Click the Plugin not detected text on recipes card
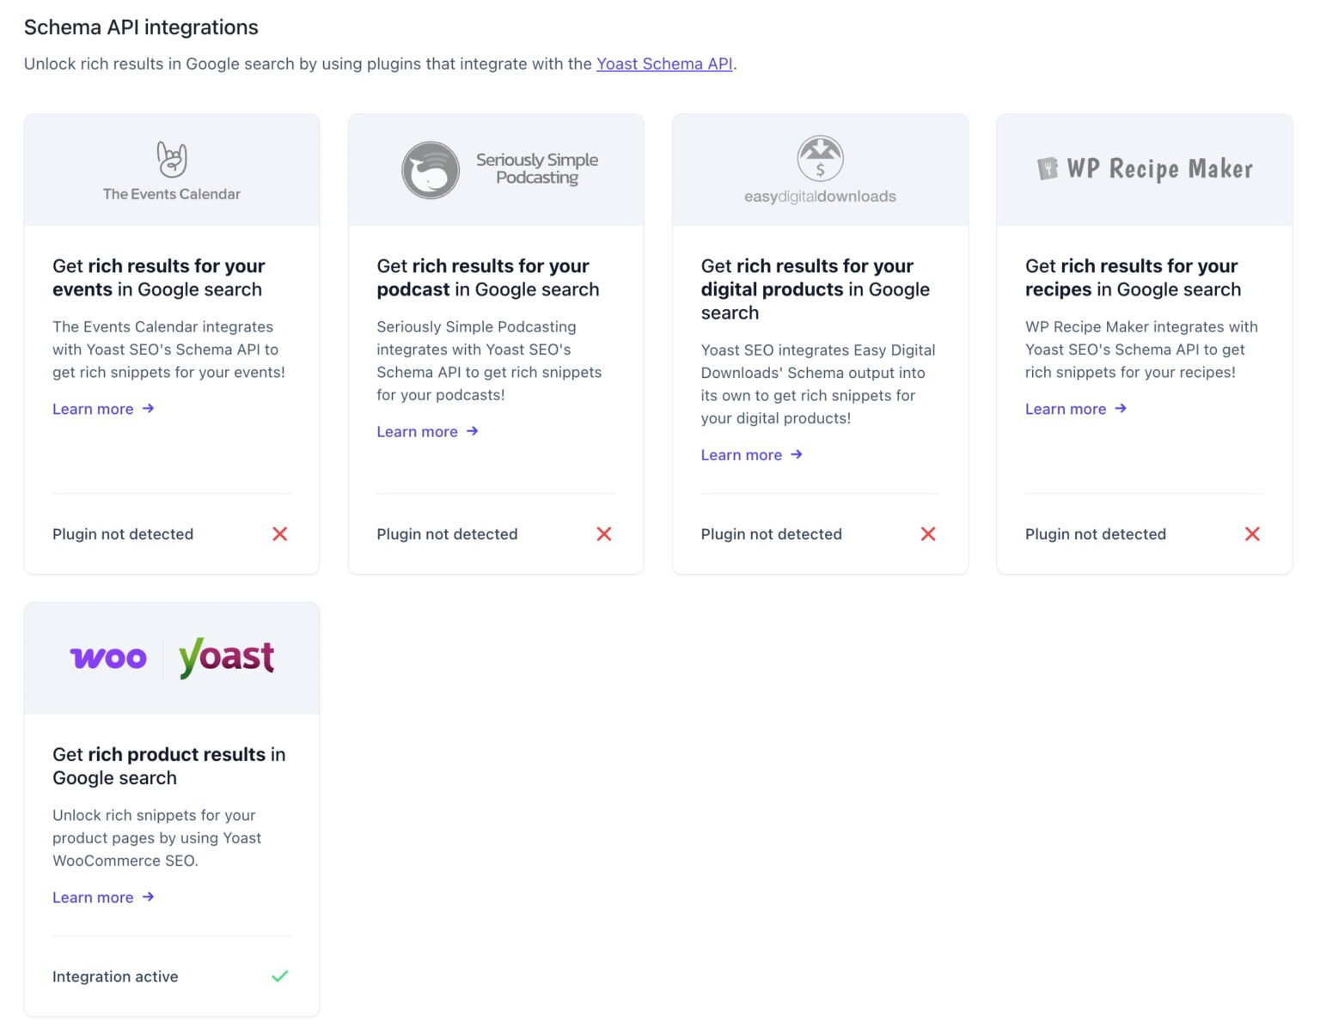Screen dimensions: 1320x1034 (x=1095, y=534)
